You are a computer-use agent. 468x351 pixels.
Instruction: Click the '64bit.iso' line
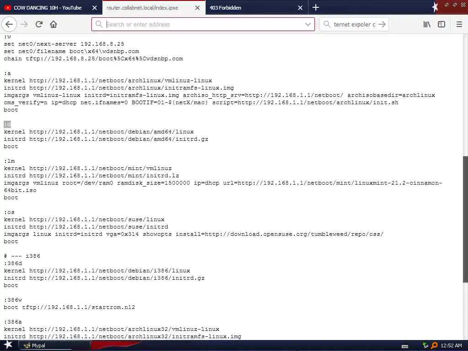[20, 190]
